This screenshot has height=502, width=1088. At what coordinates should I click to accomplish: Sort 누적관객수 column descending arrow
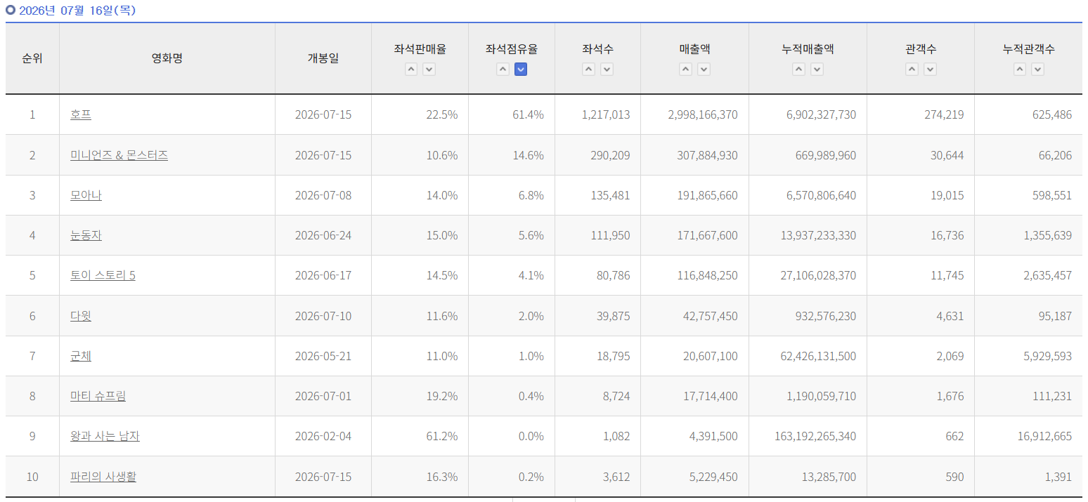[1037, 69]
